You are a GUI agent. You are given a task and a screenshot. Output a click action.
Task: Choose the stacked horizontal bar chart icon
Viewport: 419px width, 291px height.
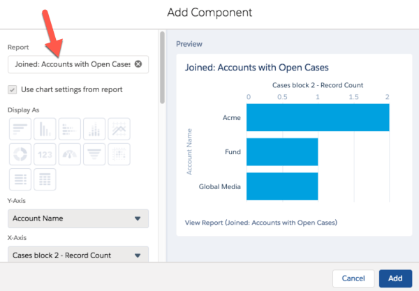pos(69,129)
